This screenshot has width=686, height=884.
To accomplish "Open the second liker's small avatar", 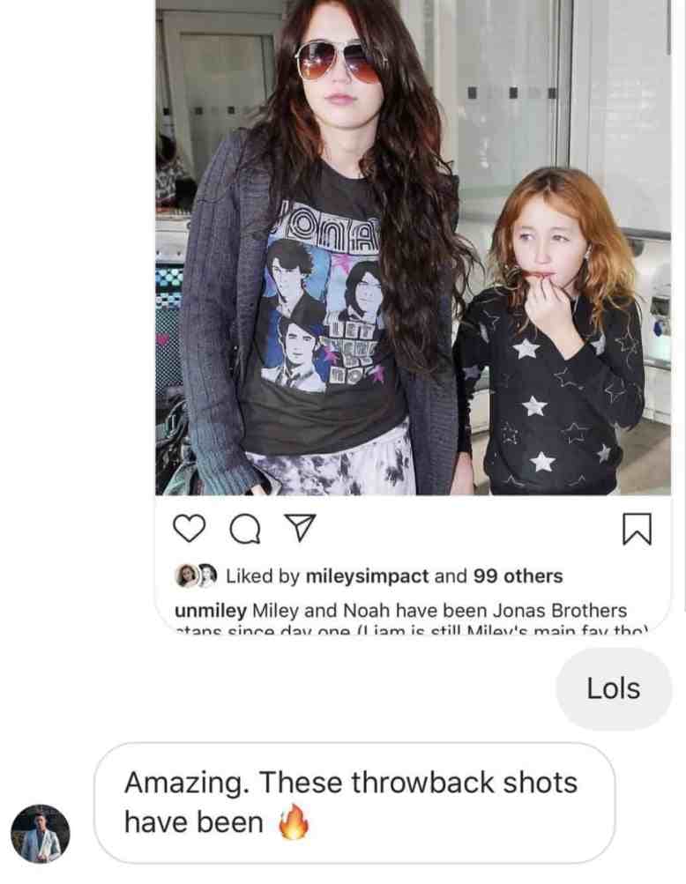I will 209,575.
